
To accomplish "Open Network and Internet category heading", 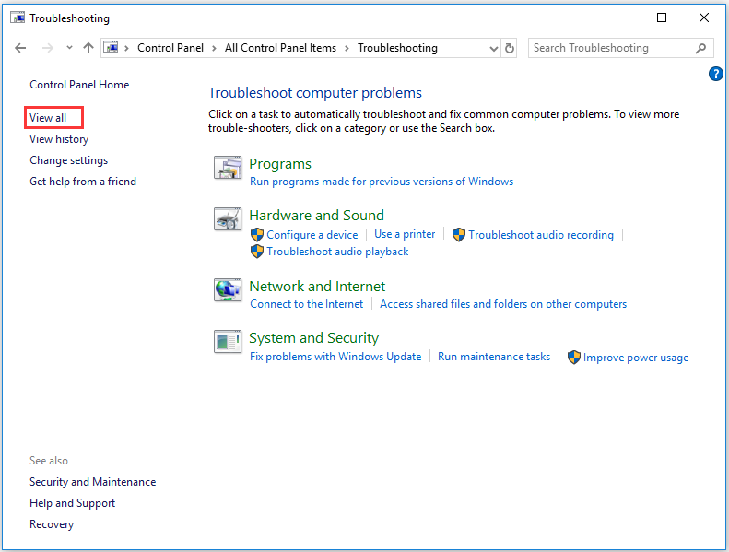I will 317,286.
